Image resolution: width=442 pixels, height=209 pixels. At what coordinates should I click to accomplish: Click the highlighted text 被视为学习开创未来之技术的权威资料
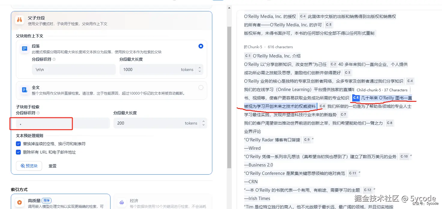point(280,106)
